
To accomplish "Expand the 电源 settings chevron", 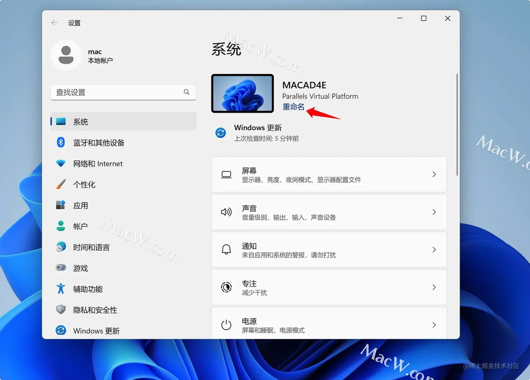I will tap(434, 325).
